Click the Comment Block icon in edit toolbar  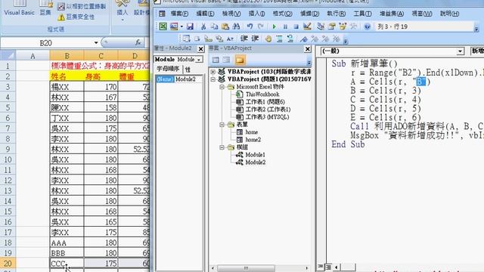[279, 39]
